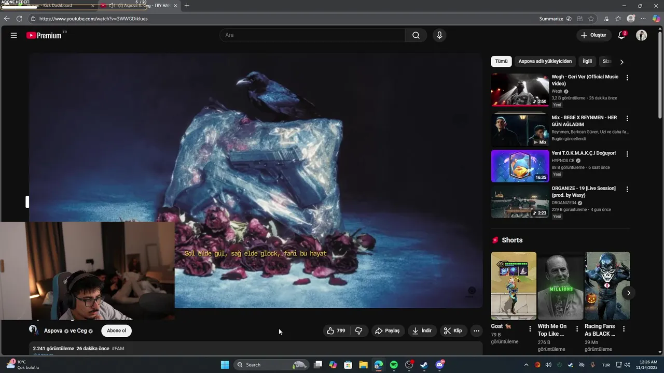Click the taskbar Search box

tap(272, 365)
